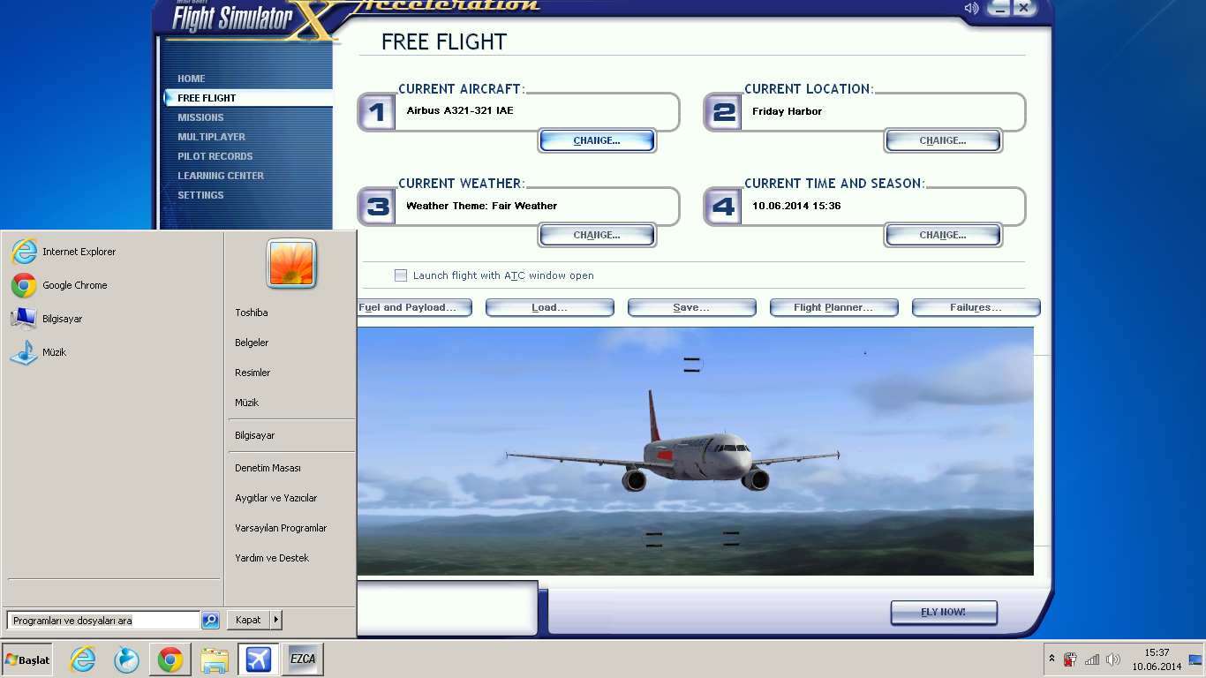Go to HOME in Flight Simulator sidebar
This screenshot has width=1206, height=678.
coord(191,79)
